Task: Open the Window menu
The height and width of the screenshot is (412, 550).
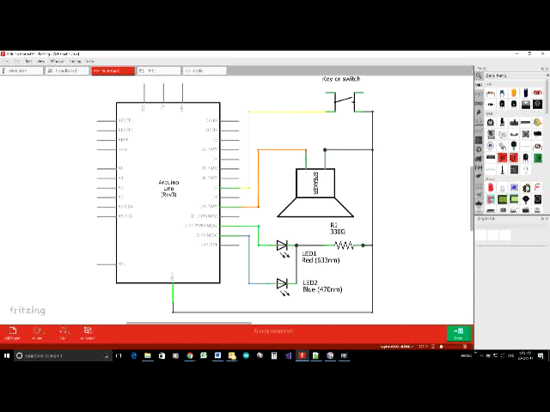Action: coord(57,61)
